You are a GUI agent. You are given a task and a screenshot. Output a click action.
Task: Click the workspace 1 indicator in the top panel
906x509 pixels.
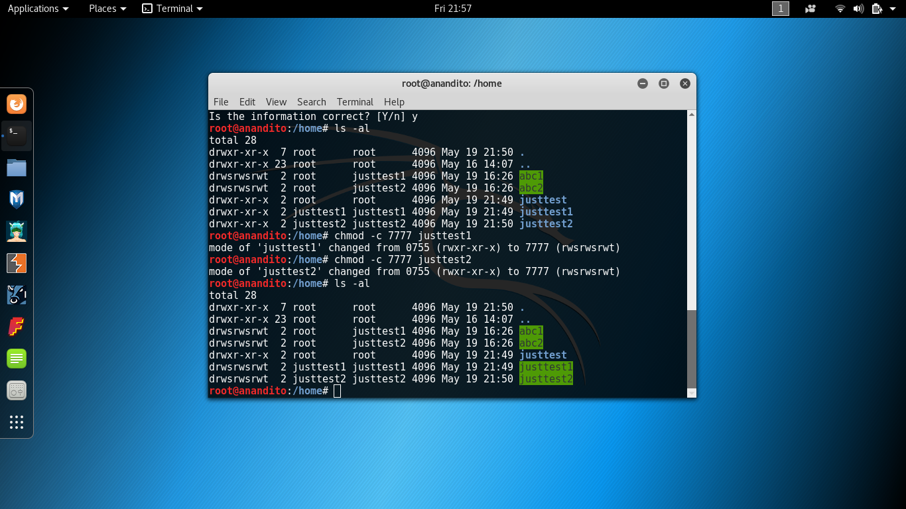tap(780, 9)
